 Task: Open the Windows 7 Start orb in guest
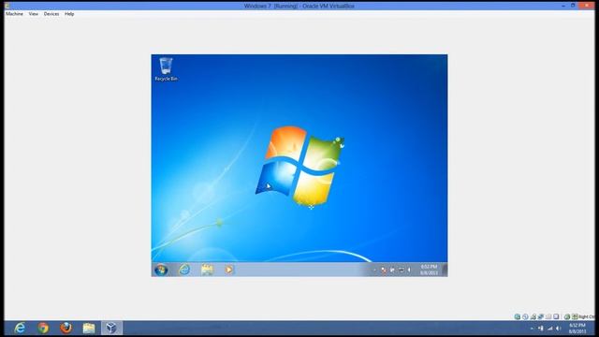161,270
